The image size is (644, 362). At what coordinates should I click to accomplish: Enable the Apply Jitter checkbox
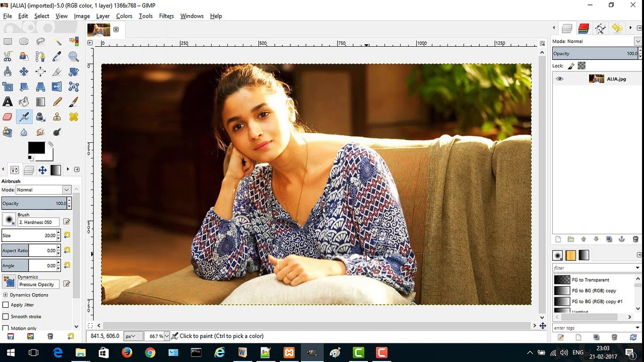(6, 305)
